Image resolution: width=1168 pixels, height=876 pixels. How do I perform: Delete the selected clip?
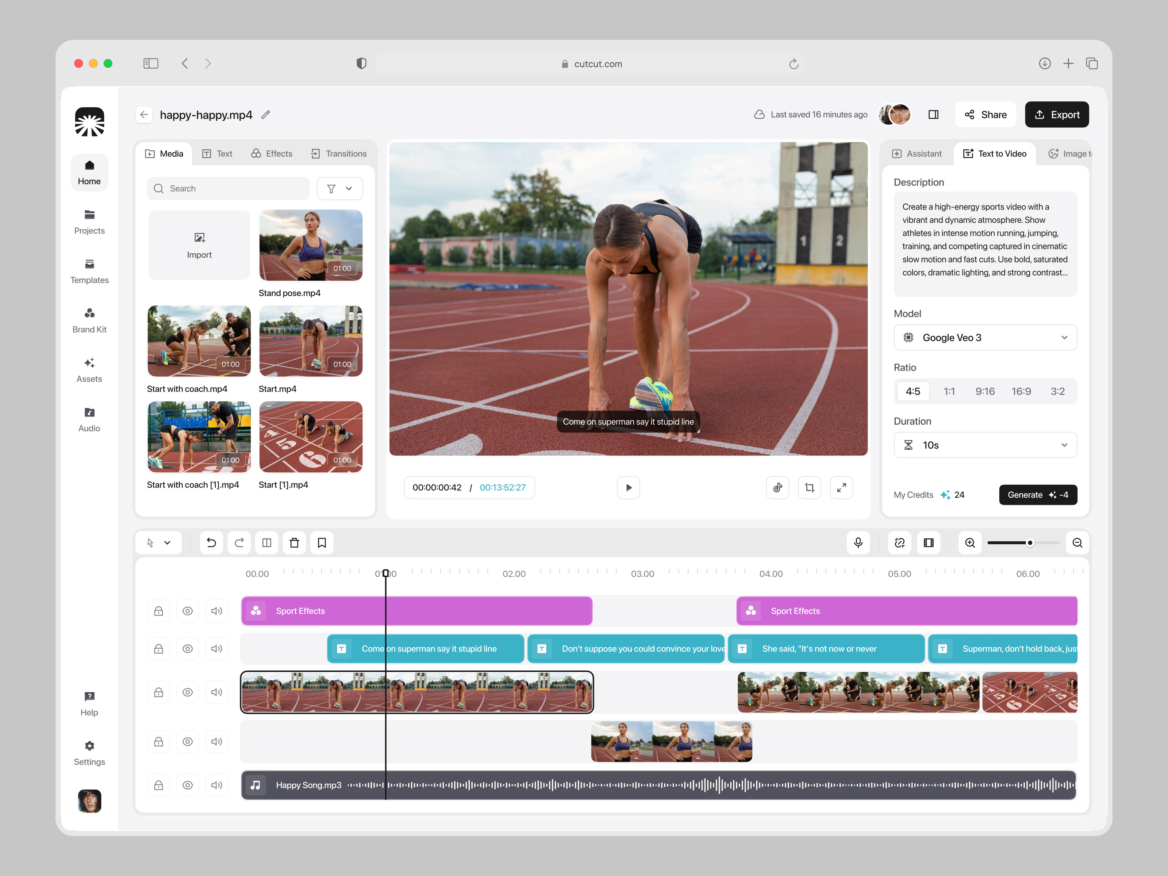pos(294,542)
